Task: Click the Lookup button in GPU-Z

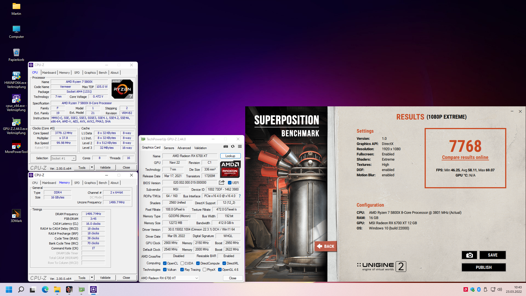Action: (230, 156)
